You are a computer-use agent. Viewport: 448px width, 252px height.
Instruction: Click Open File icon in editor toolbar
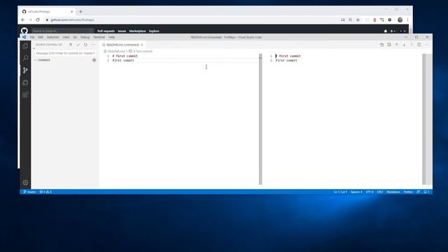[x=381, y=45]
